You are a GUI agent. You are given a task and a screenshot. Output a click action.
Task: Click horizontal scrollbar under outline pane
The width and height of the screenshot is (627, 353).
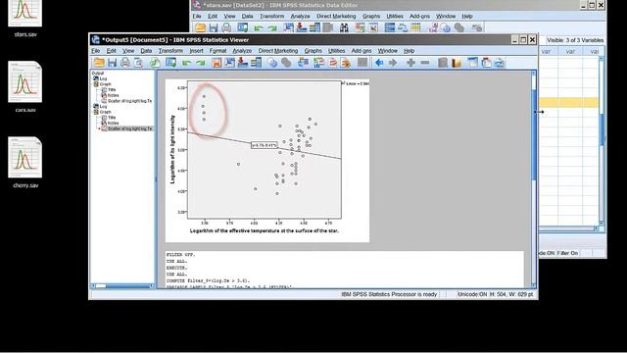point(122,285)
